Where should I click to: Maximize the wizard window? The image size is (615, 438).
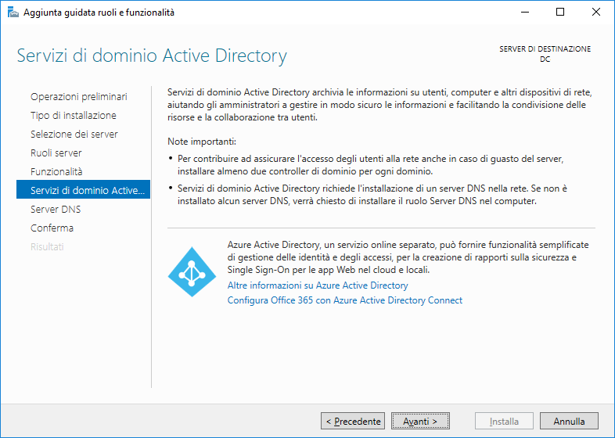[x=560, y=13]
